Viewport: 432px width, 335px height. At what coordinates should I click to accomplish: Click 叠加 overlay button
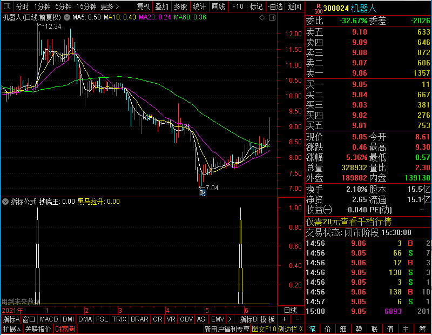pyautogui.click(x=161, y=6)
